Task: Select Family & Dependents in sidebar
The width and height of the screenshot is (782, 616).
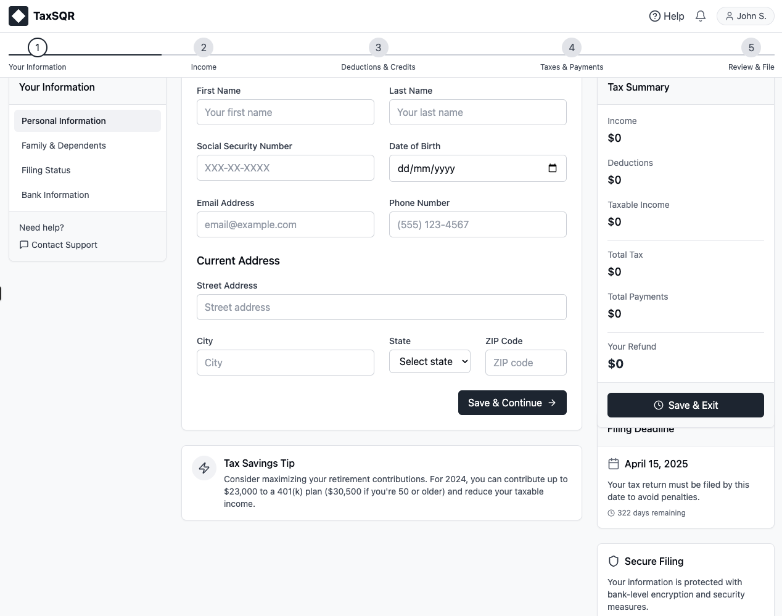Action: pyautogui.click(x=64, y=146)
